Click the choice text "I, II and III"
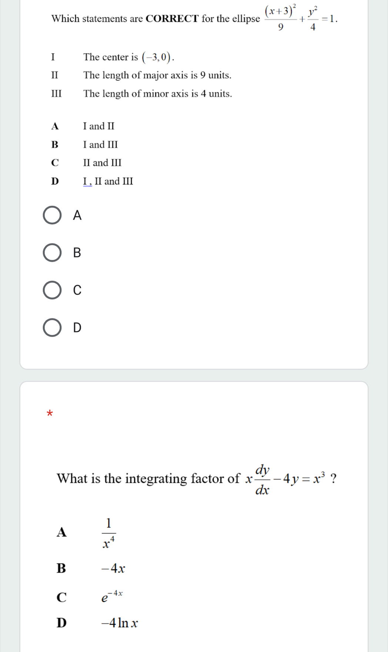This screenshot has width=388, height=652. point(108,181)
